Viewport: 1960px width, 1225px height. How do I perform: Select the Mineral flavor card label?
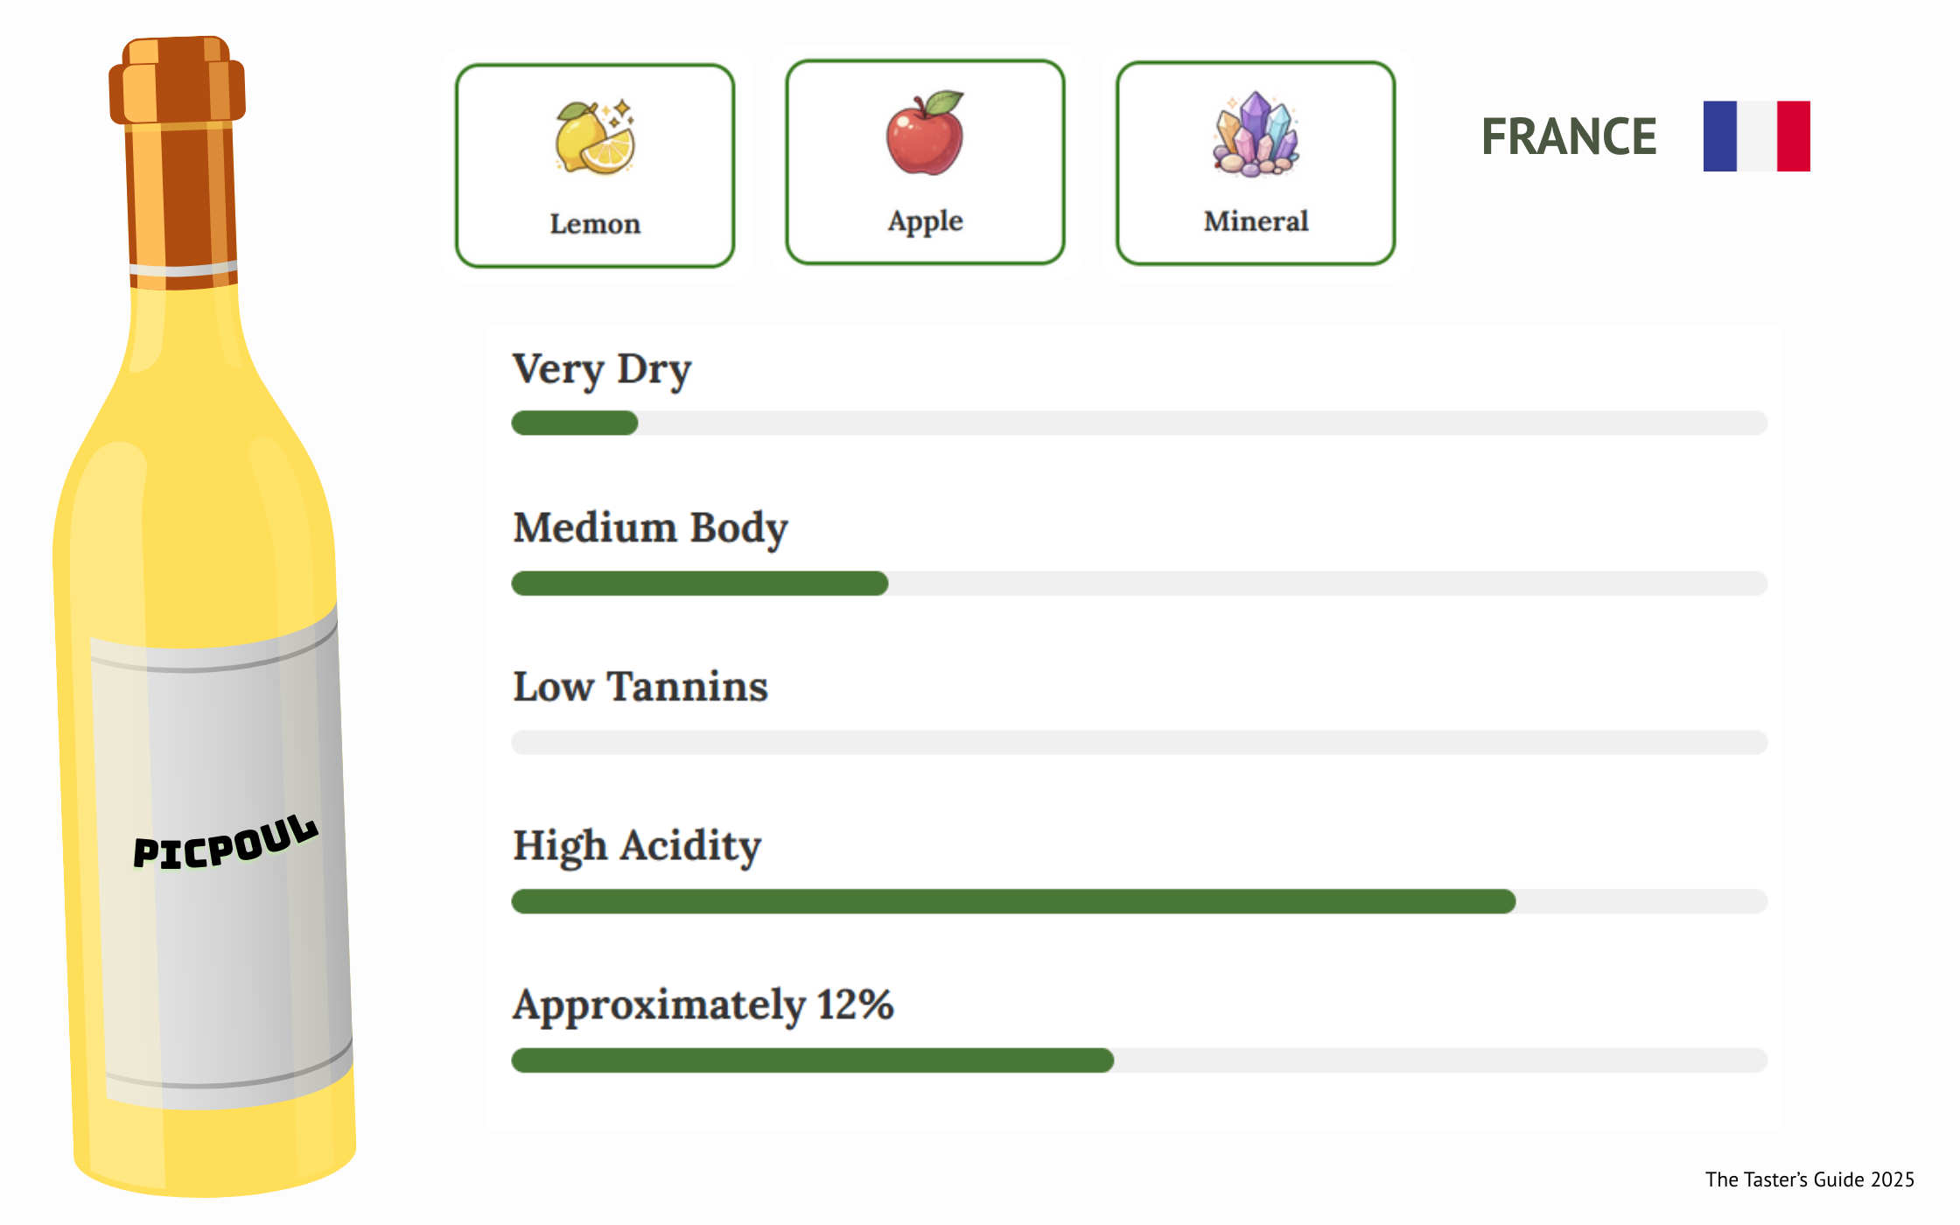(1256, 221)
